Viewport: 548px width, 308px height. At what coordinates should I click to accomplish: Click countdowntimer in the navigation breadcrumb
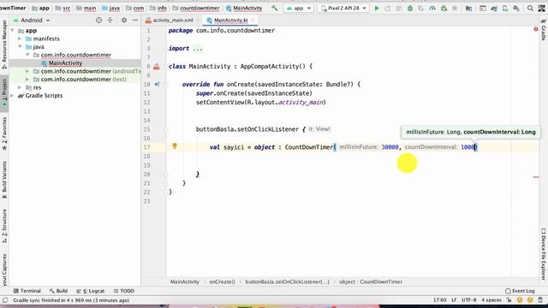click(200, 8)
